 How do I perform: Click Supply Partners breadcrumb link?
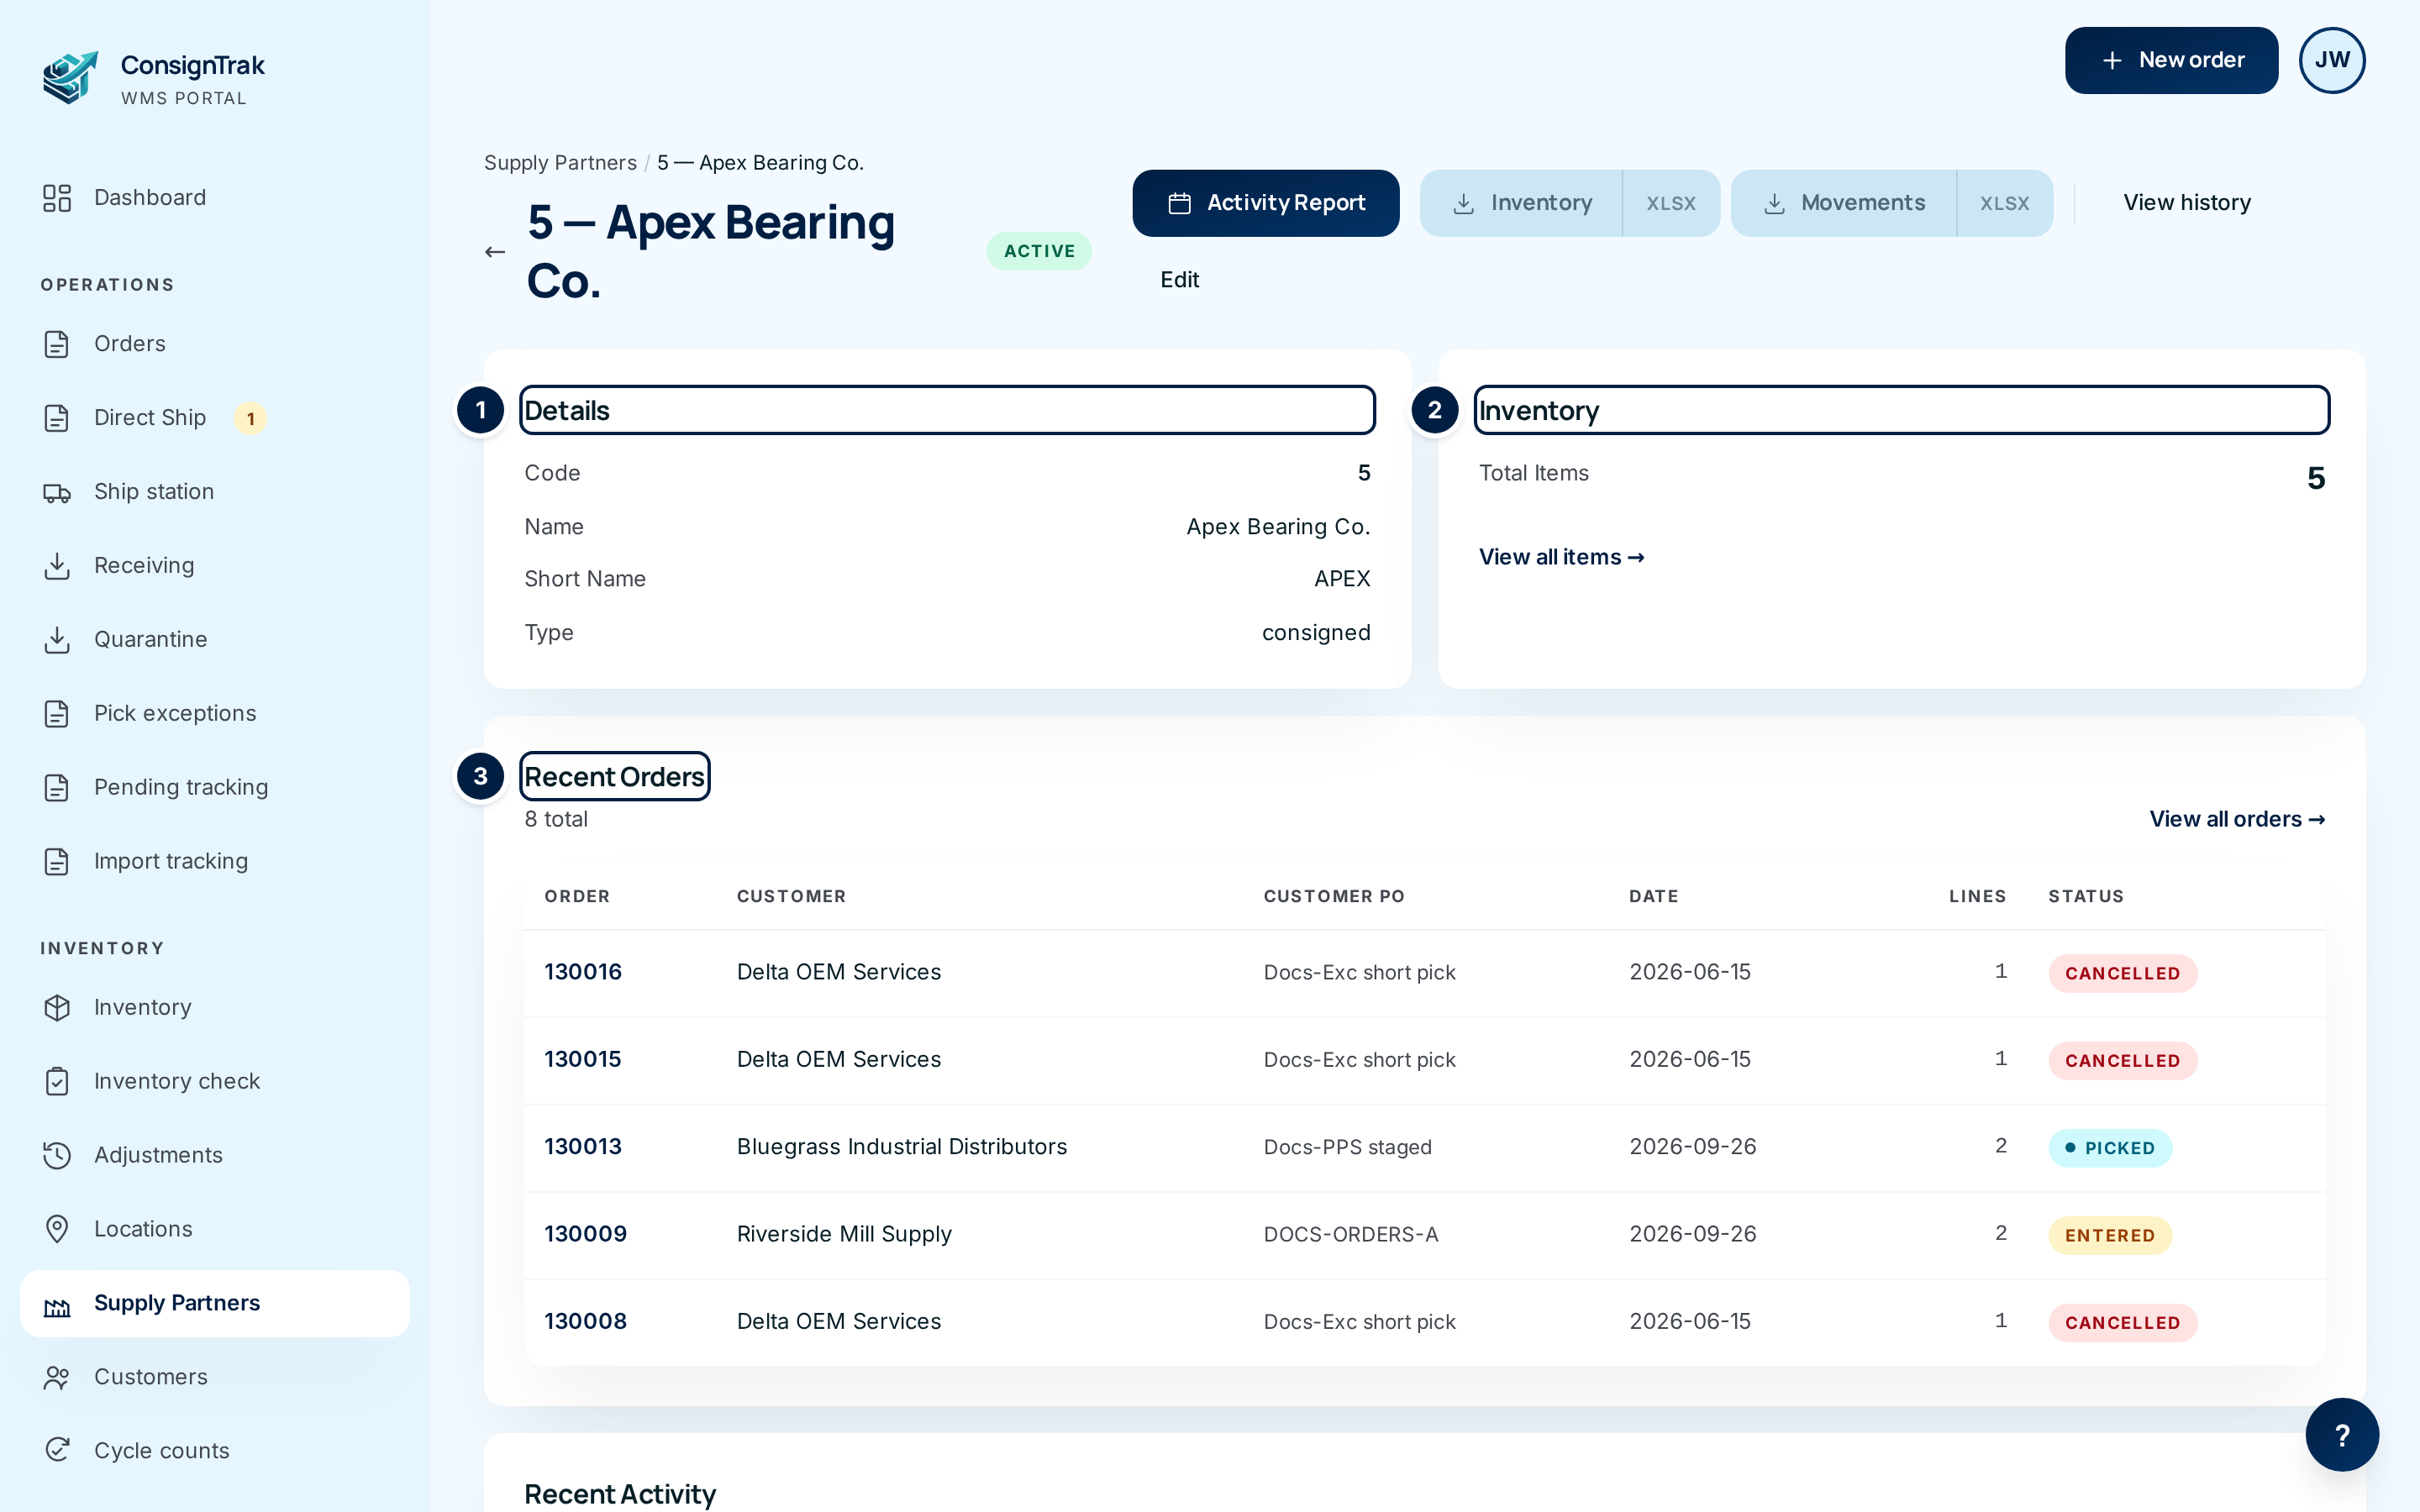click(560, 163)
